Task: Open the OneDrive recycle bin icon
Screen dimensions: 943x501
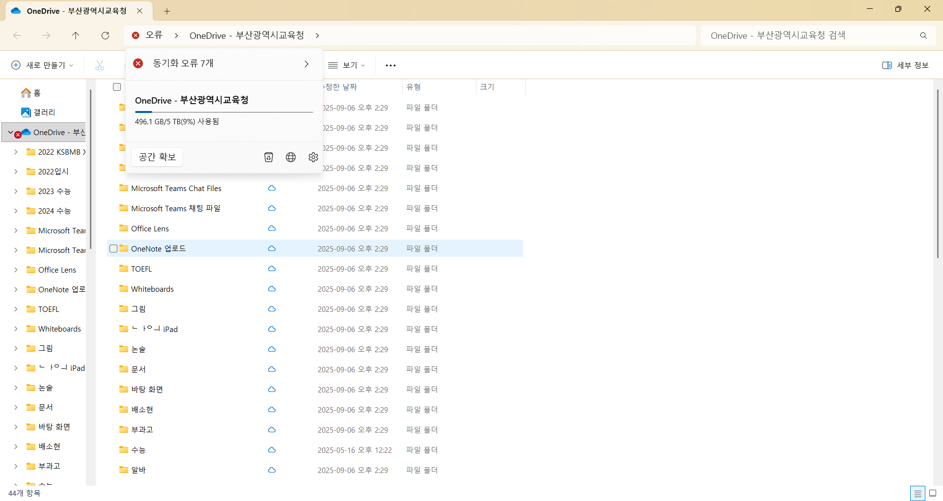Action: point(269,157)
